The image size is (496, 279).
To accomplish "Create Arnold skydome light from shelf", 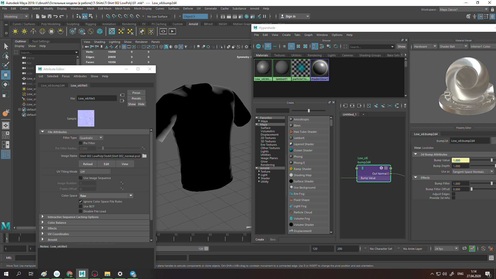I will tap(42, 32).
